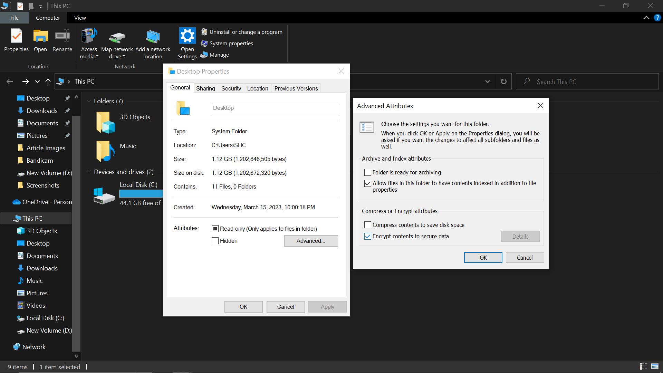Toggle Folder is ready for archiving checkbox
The image size is (663, 373).
tap(368, 172)
